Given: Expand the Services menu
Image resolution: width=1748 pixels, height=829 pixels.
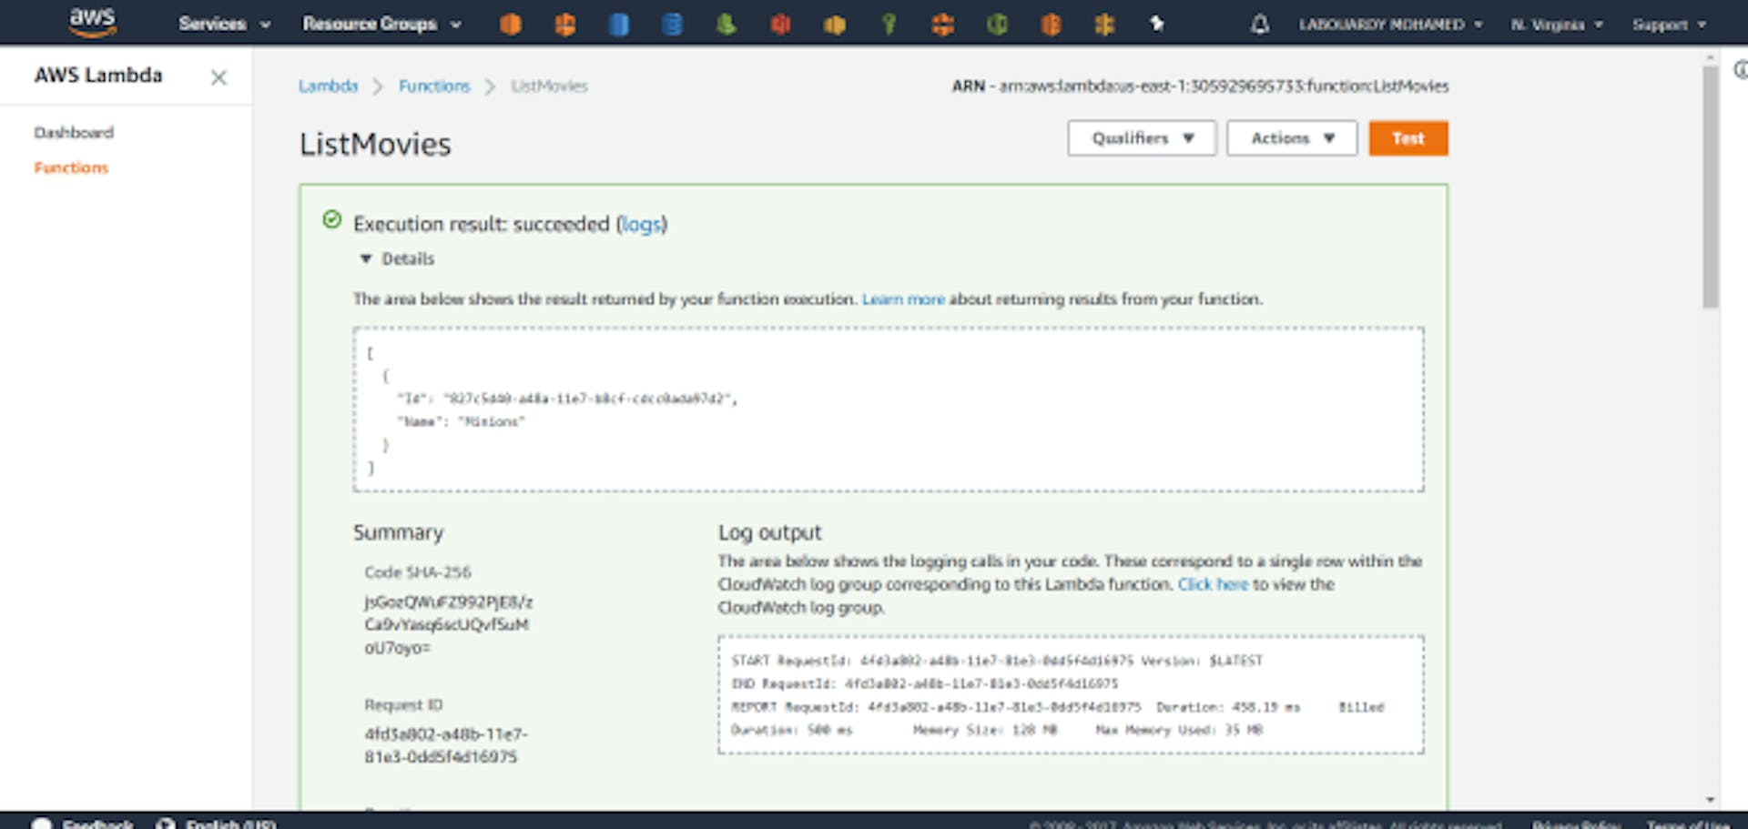Looking at the screenshot, I should pos(224,24).
